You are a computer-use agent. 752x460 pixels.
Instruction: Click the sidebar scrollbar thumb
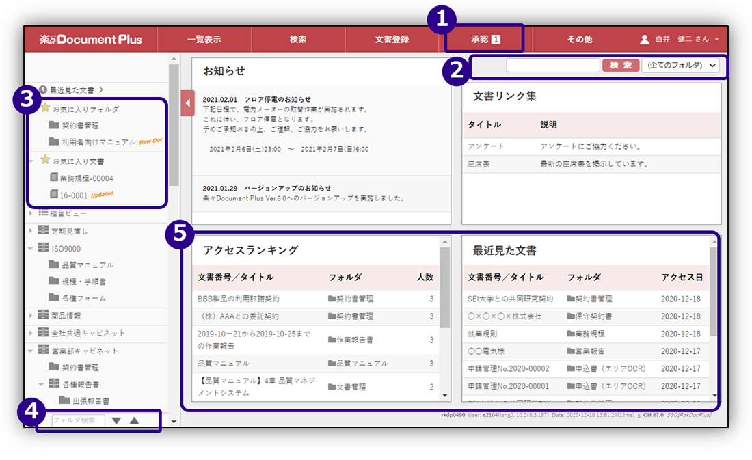click(174, 124)
